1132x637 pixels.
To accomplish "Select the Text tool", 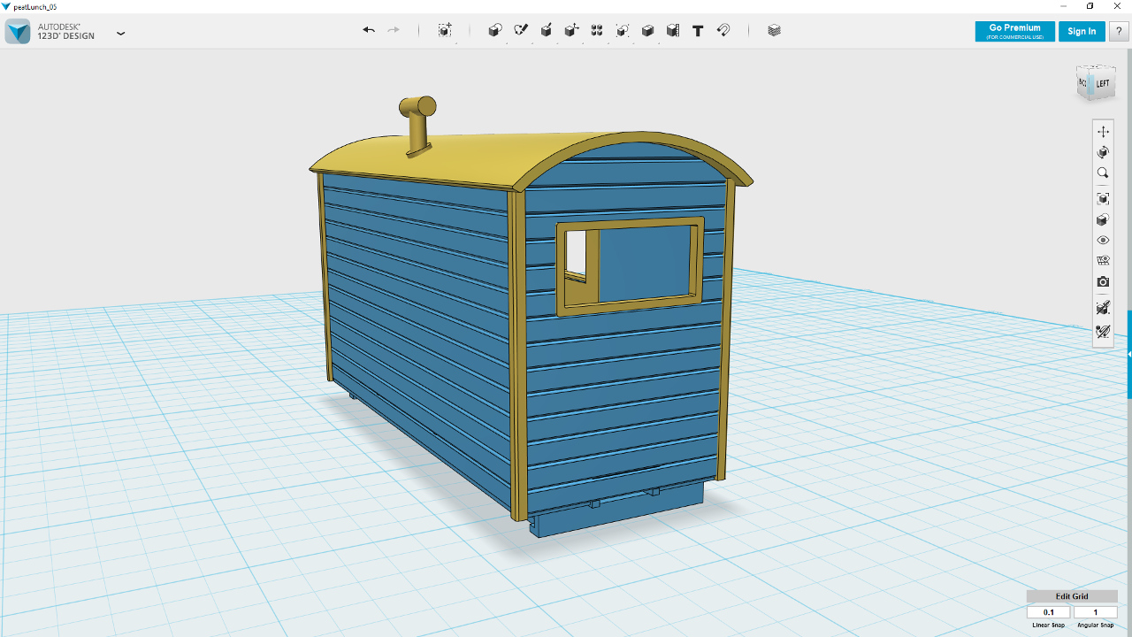I will [698, 30].
